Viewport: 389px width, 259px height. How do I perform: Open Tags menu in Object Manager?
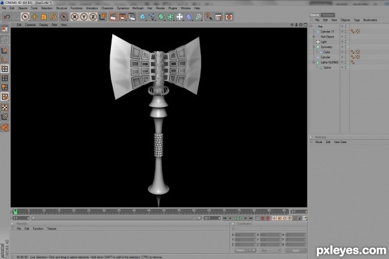click(x=357, y=20)
